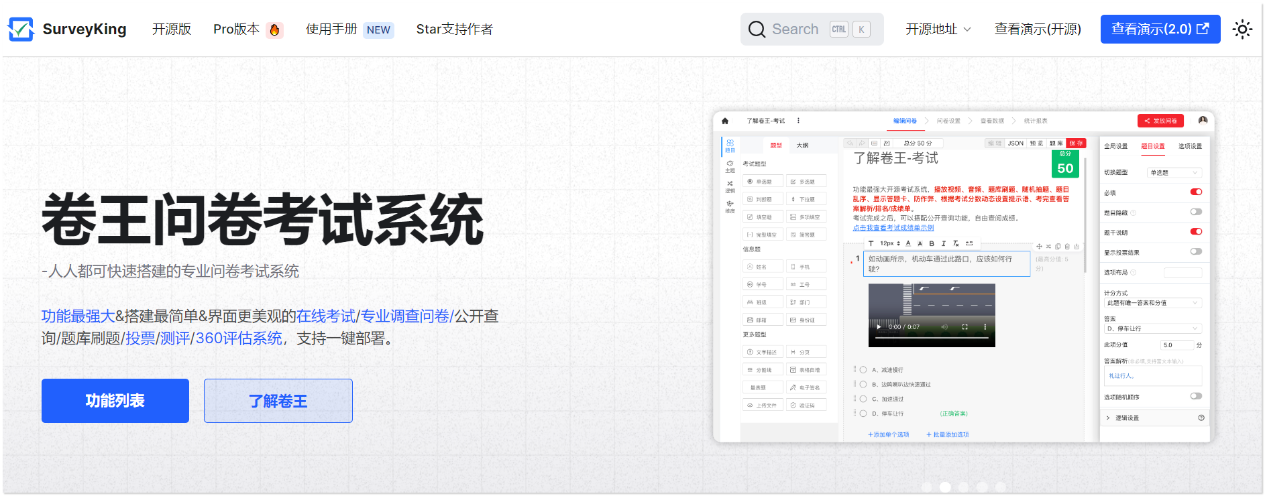
Task: Click the copy question icon
Action: pyautogui.click(x=1058, y=247)
